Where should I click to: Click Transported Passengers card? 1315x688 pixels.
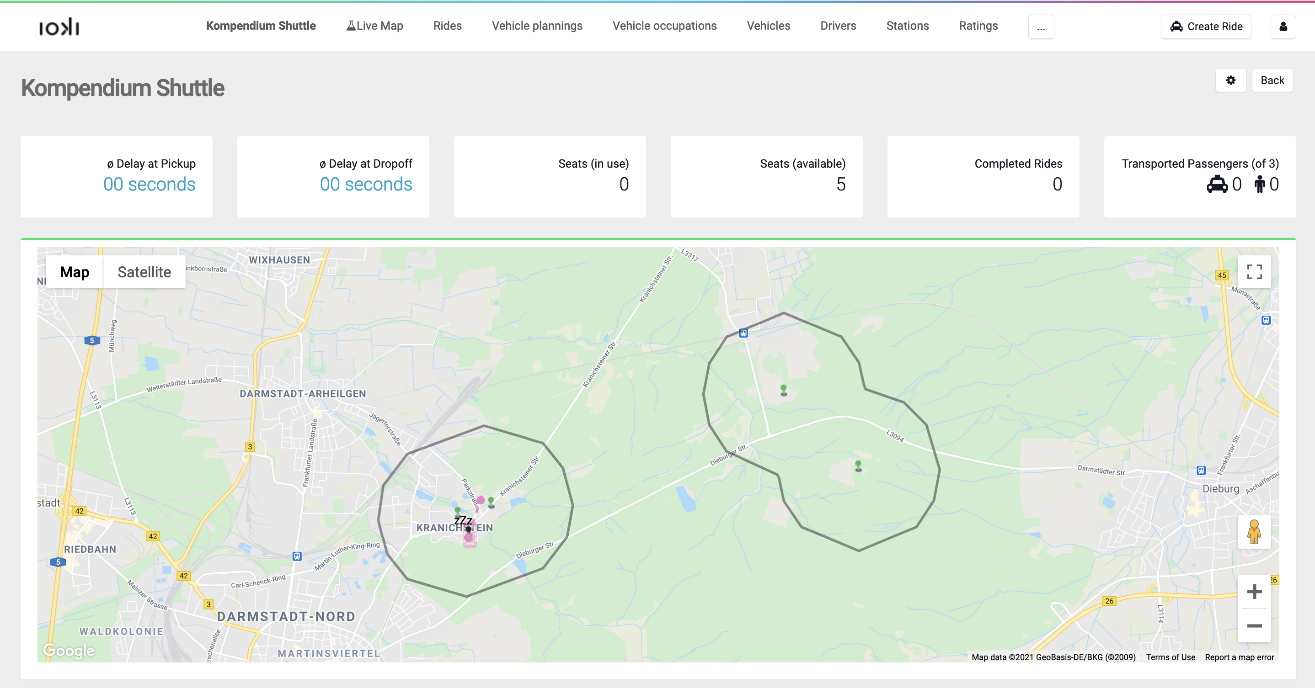(1200, 176)
